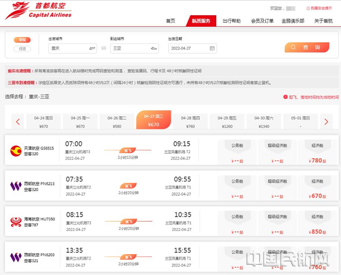
Task: Click the landing plane icon in arrival field
Action: tap(154, 48)
